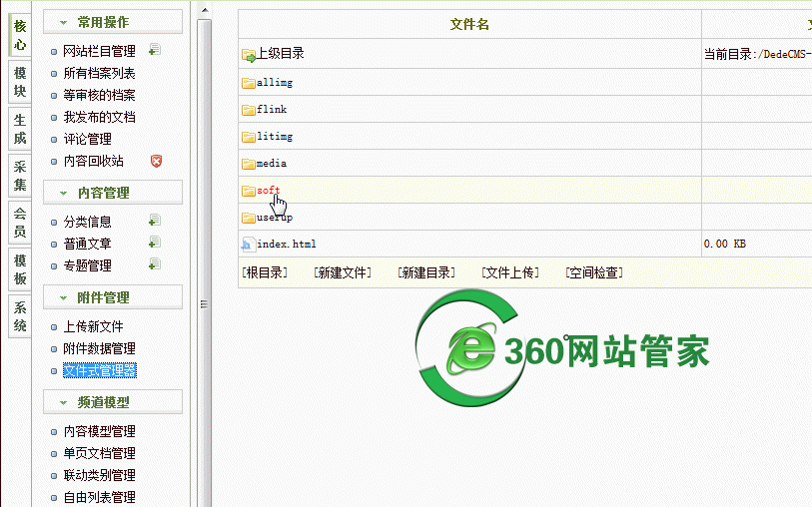Click the [根目录] link
The width and height of the screenshot is (812, 507).
point(265,272)
